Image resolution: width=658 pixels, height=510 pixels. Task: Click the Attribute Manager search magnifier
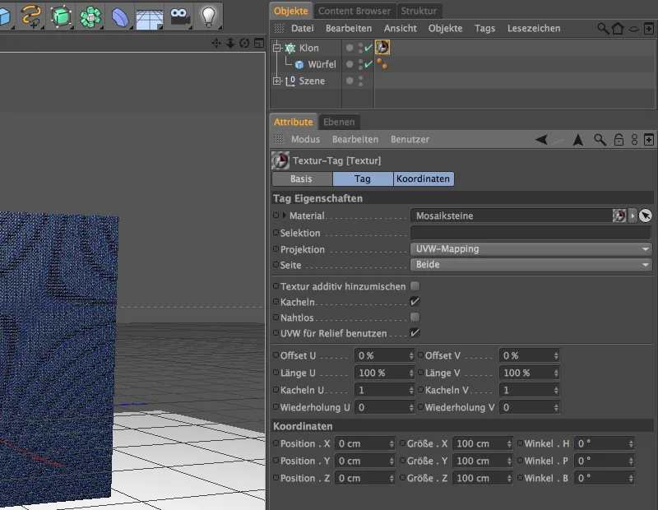(x=600, y=139)
